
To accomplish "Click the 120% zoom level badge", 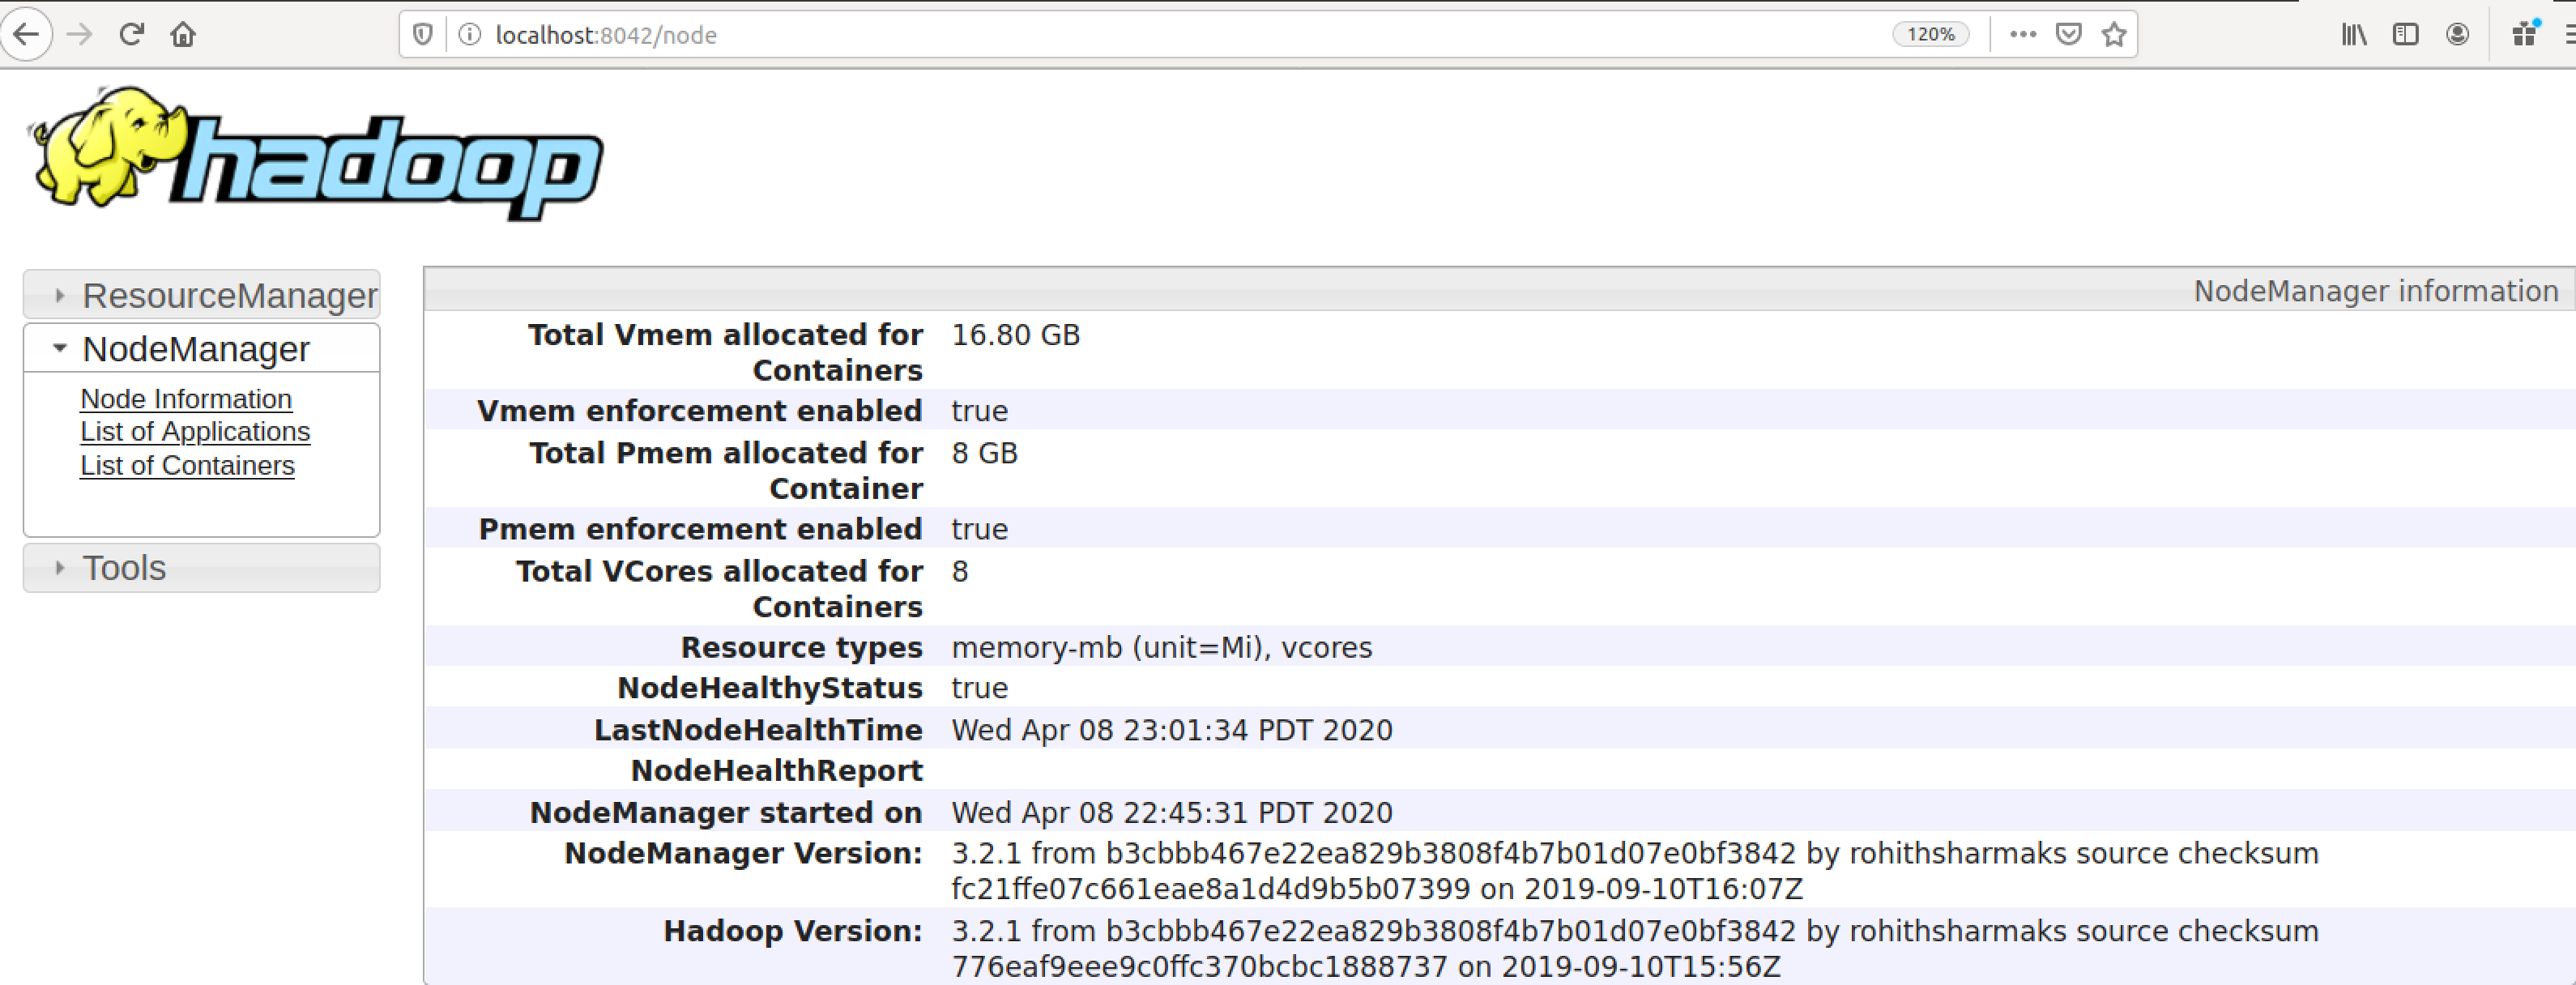I will pos(1929,35).
